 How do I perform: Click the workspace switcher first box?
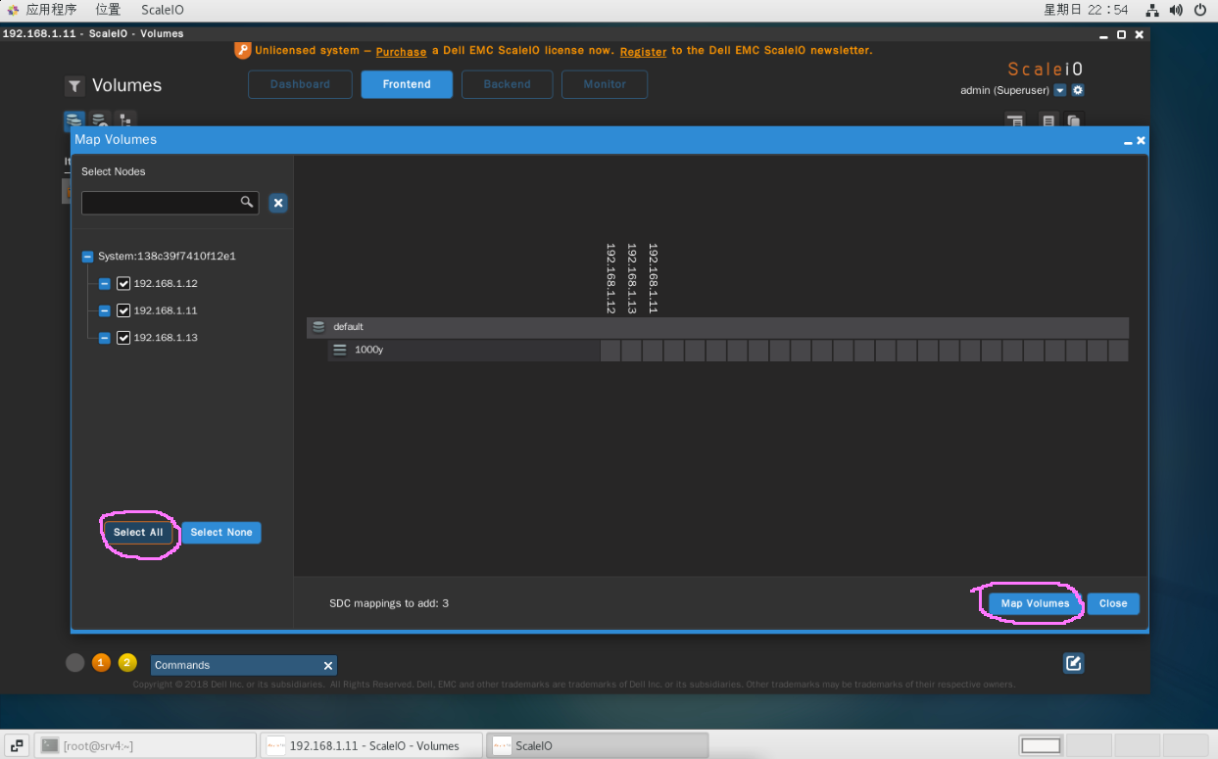(1041, 745)
